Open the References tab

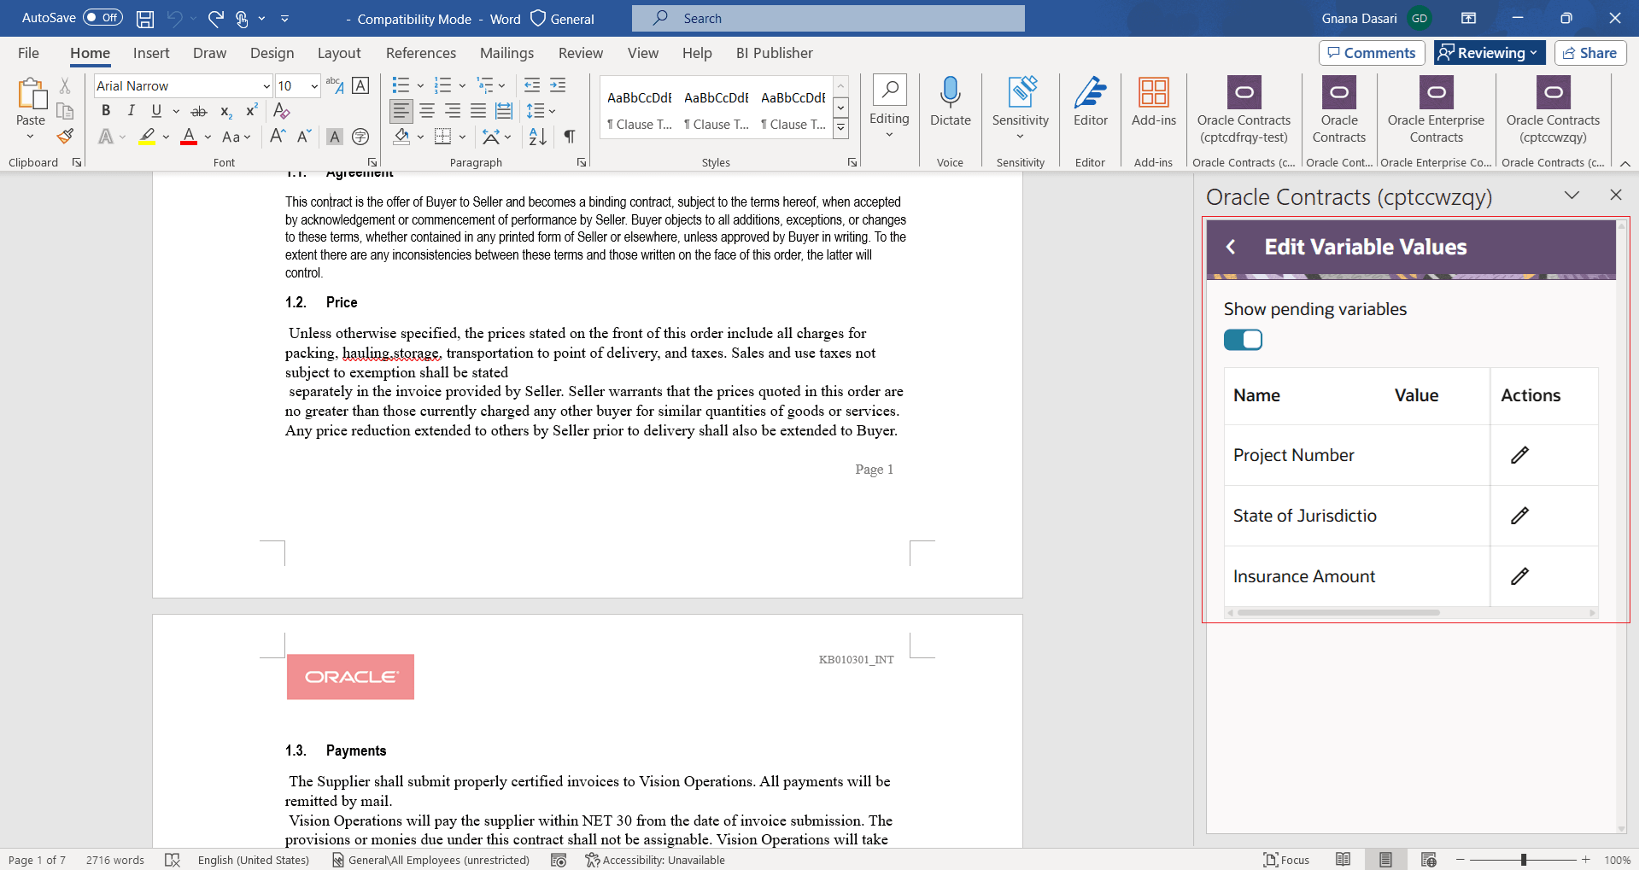coord(420,53)
